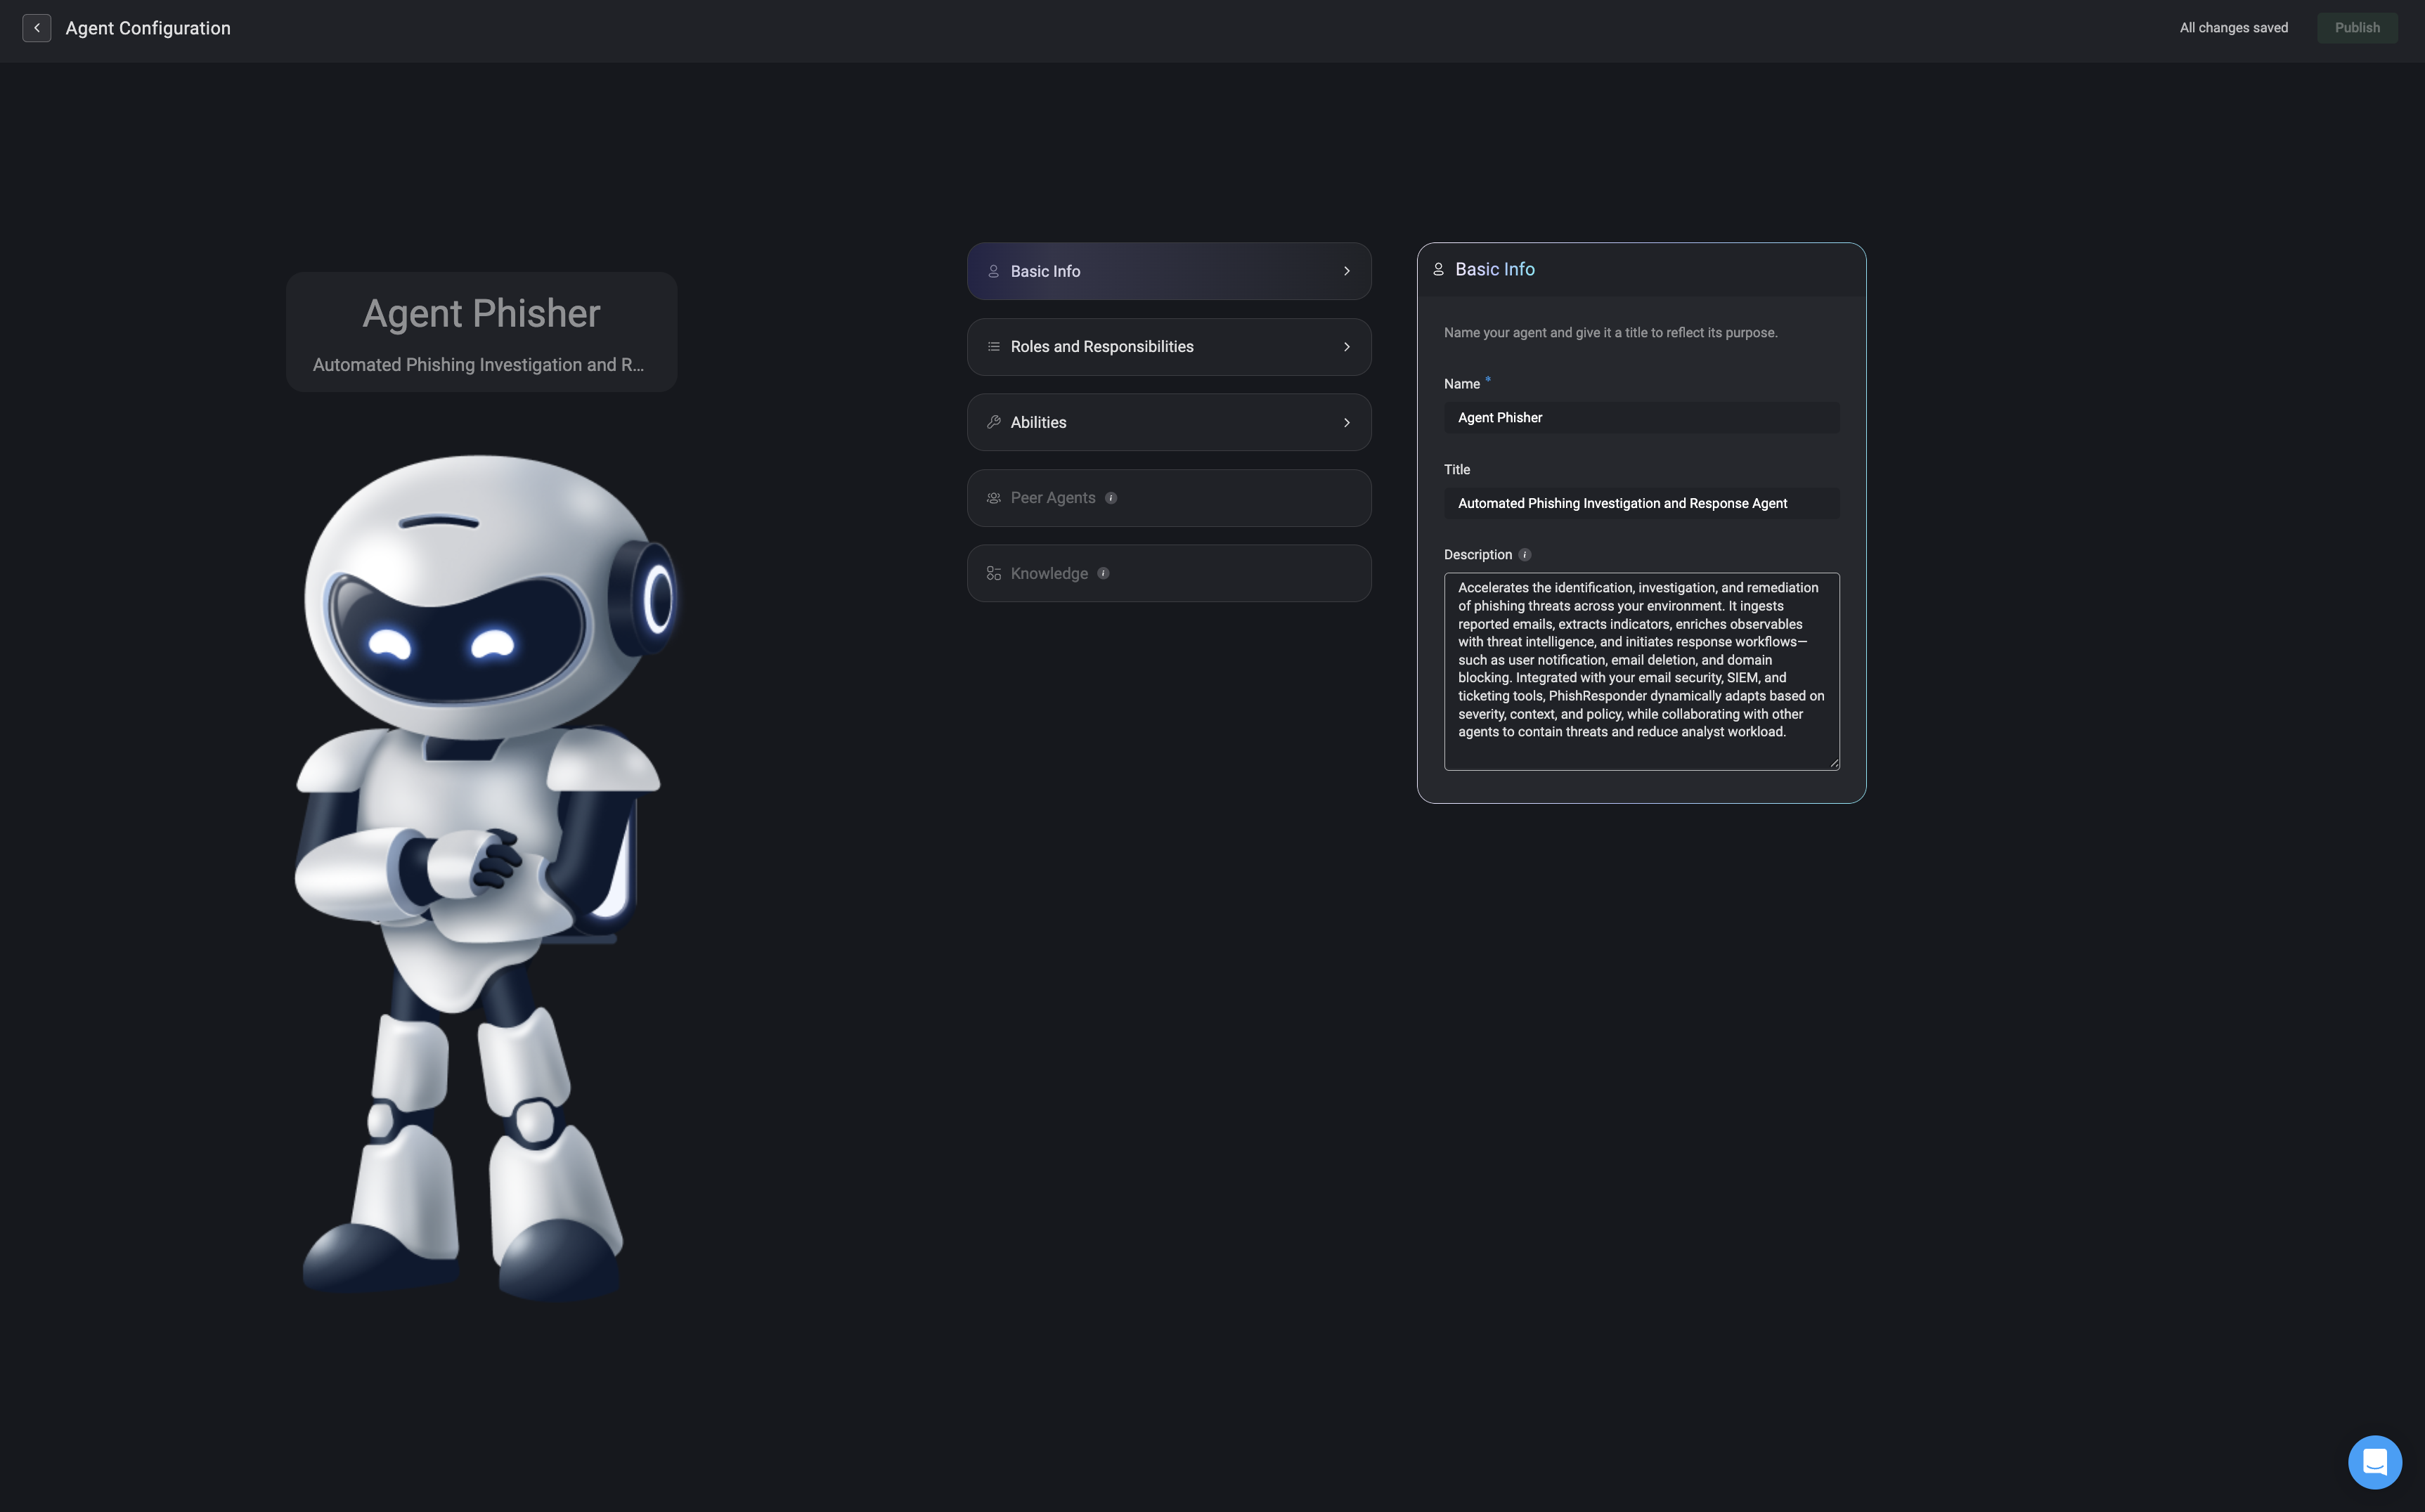The width and height of the screenshot is (2425, 1512).
Task: Publish the agent configuration
Action: point(2357,28)
